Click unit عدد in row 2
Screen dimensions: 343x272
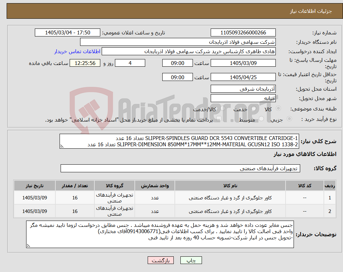(155, 211)
